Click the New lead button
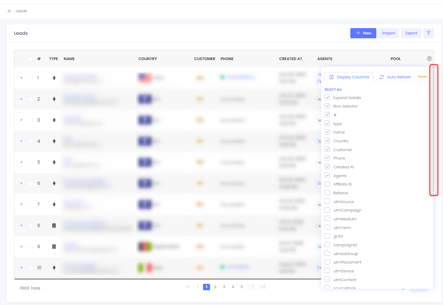 (x=363, y=33)
